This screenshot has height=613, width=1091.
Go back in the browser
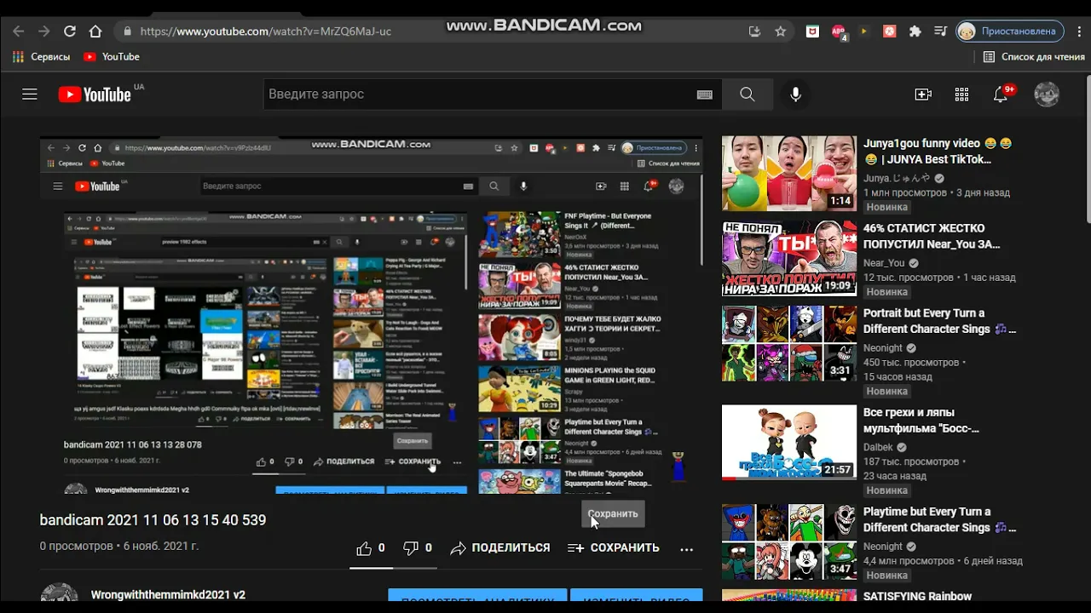[19, 32]
